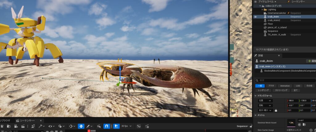Click the crab Skeletal Mesh thumbnail
The image size is (316, 132).
(x=291, y=123)
